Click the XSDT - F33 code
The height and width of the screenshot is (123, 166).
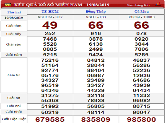(x=96, y=17)
